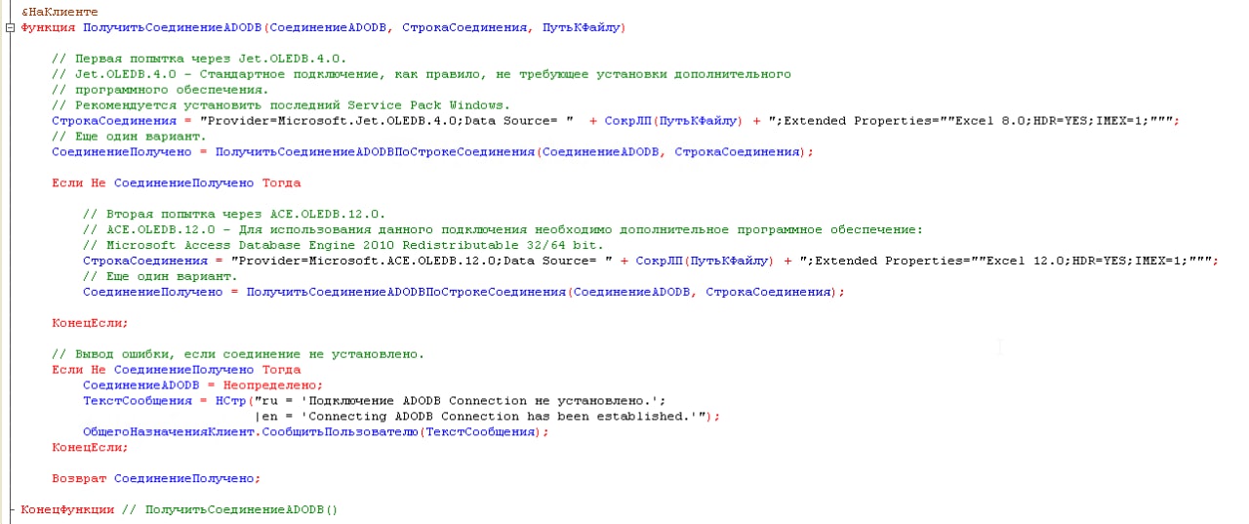Click comment starting 'ACE.OLEDB.12.0 - Для использования'
This screenshot has width=1249, height=524.
[503, 230]
